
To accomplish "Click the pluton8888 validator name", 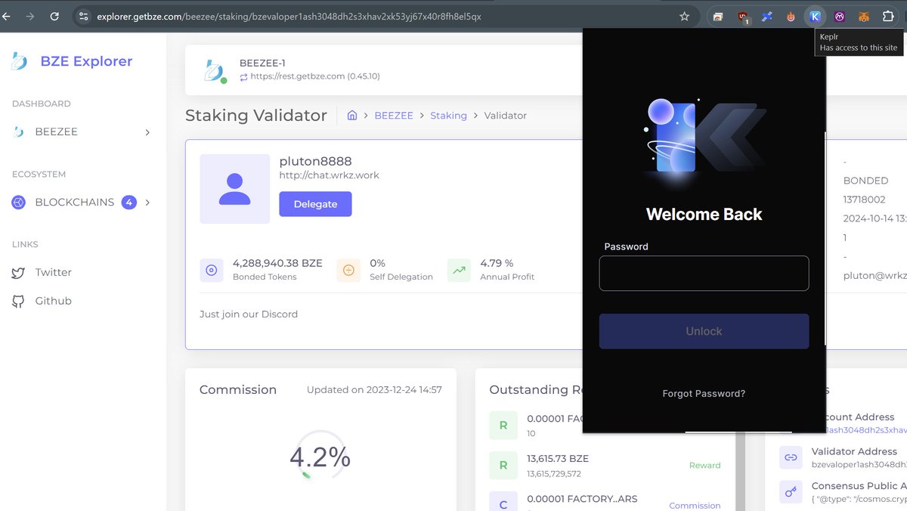I will [x=315, y=161].
